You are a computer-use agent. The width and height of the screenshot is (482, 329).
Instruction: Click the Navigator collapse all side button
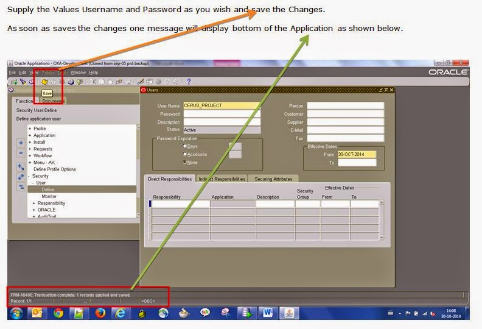(21, 187)
